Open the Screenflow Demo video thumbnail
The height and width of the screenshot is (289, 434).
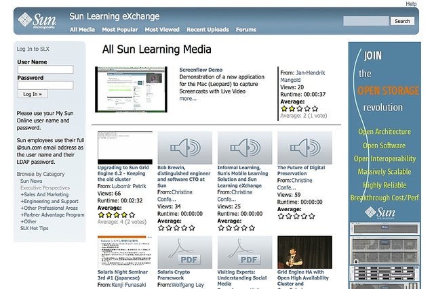pos(131,89)
